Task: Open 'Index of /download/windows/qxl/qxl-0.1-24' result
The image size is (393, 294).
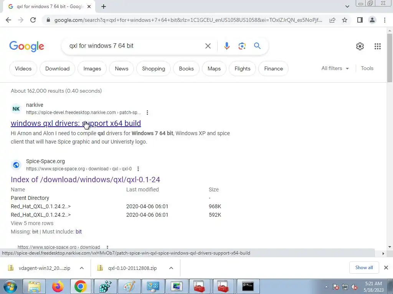Action: point(85,180)
